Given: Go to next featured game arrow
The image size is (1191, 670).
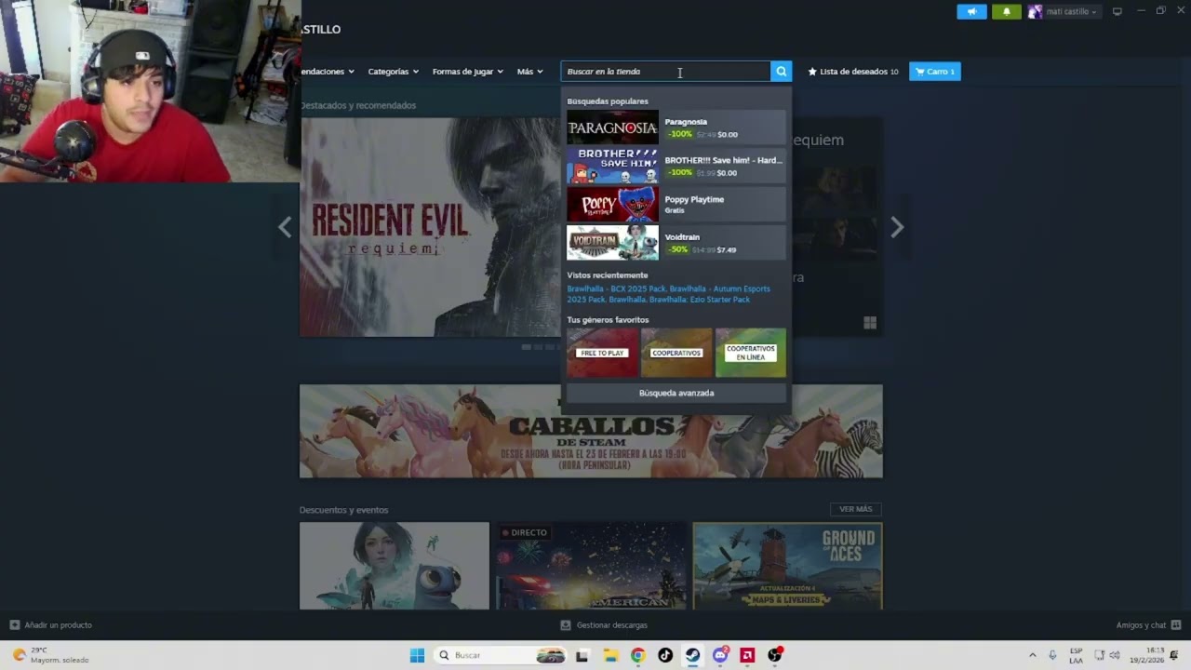Looking at the screenshot, I should click(x=897, y=227).
